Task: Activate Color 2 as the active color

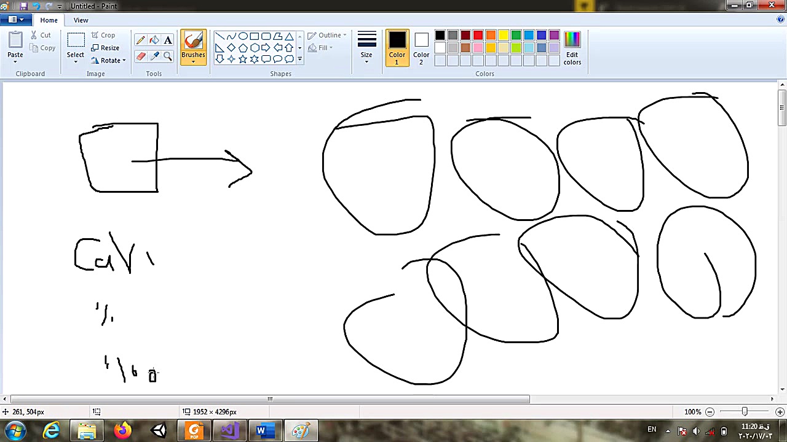Action: (421, 48)
